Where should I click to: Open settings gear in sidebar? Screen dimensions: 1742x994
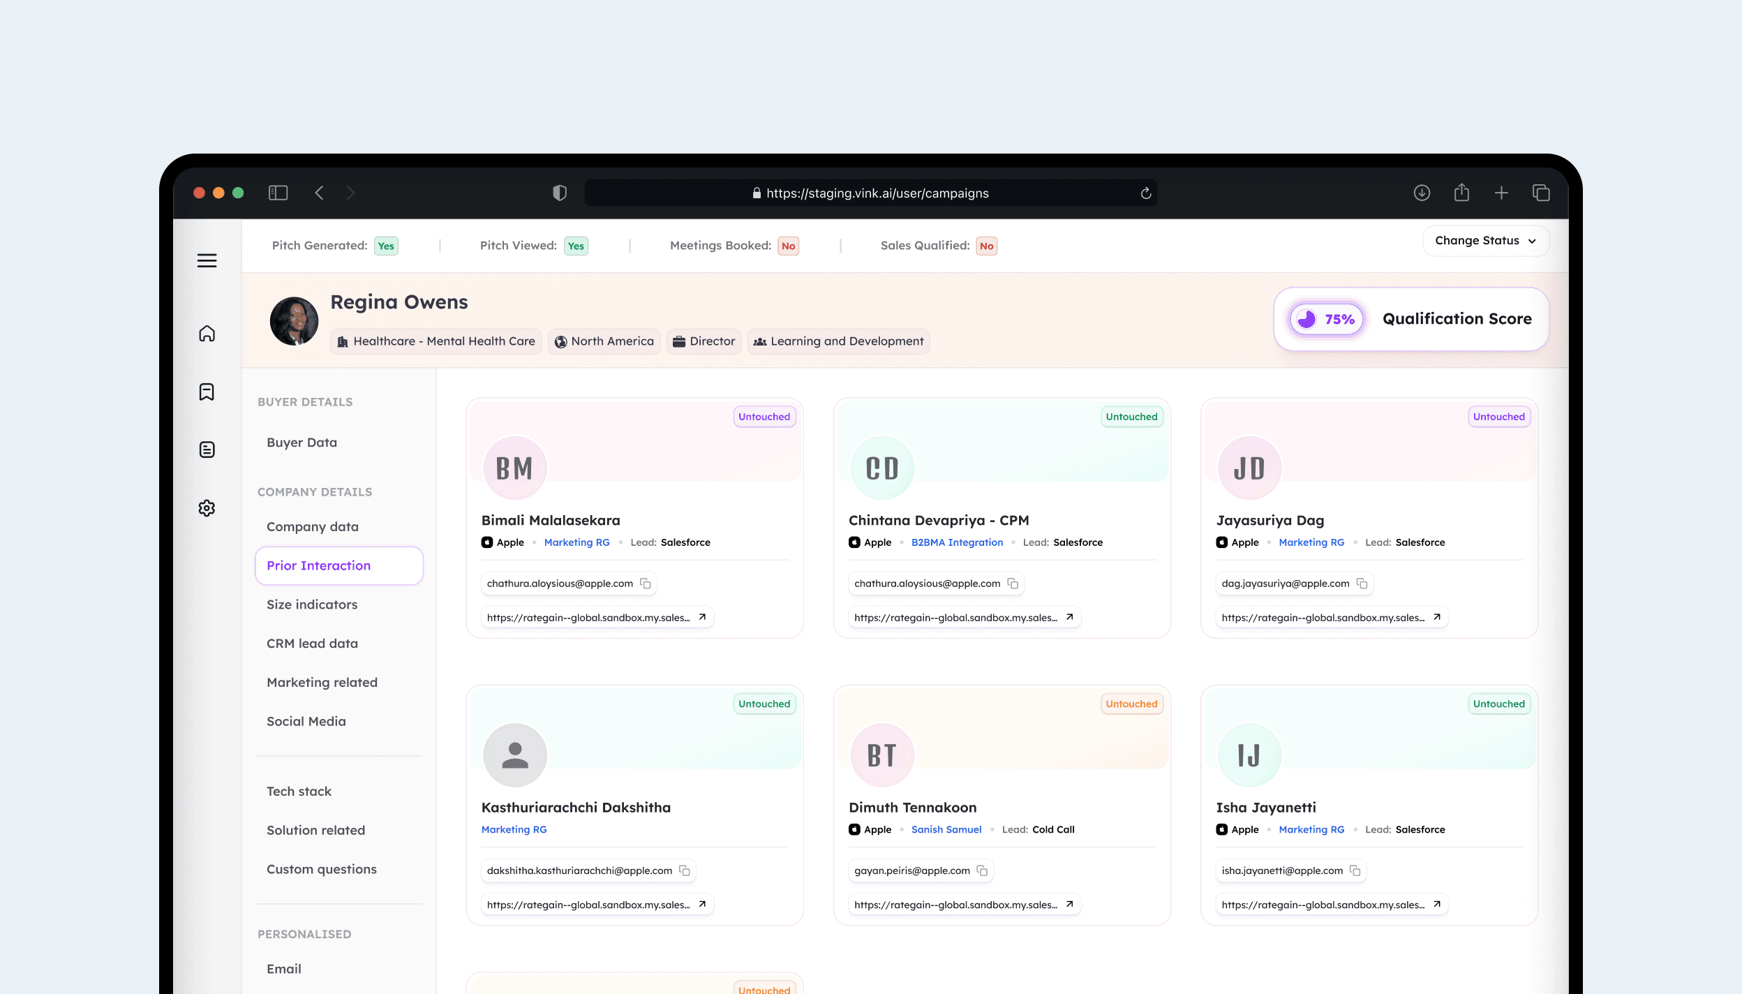207,508
